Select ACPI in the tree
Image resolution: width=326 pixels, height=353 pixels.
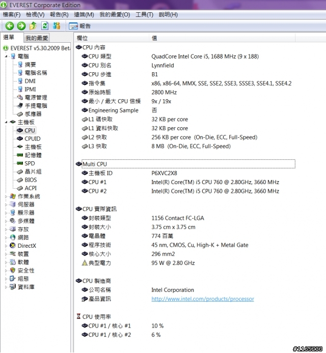click(31, 188)
